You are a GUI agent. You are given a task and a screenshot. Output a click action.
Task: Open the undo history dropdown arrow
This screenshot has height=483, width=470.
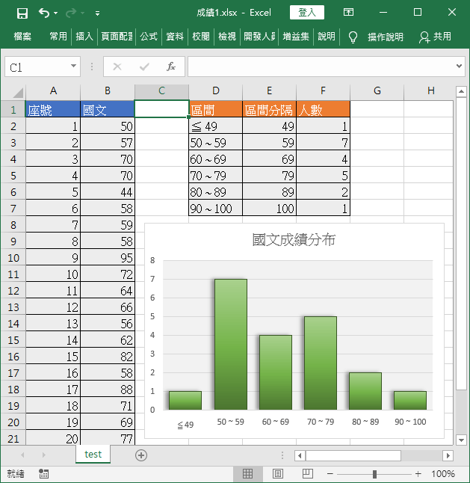tap(56, 13)
